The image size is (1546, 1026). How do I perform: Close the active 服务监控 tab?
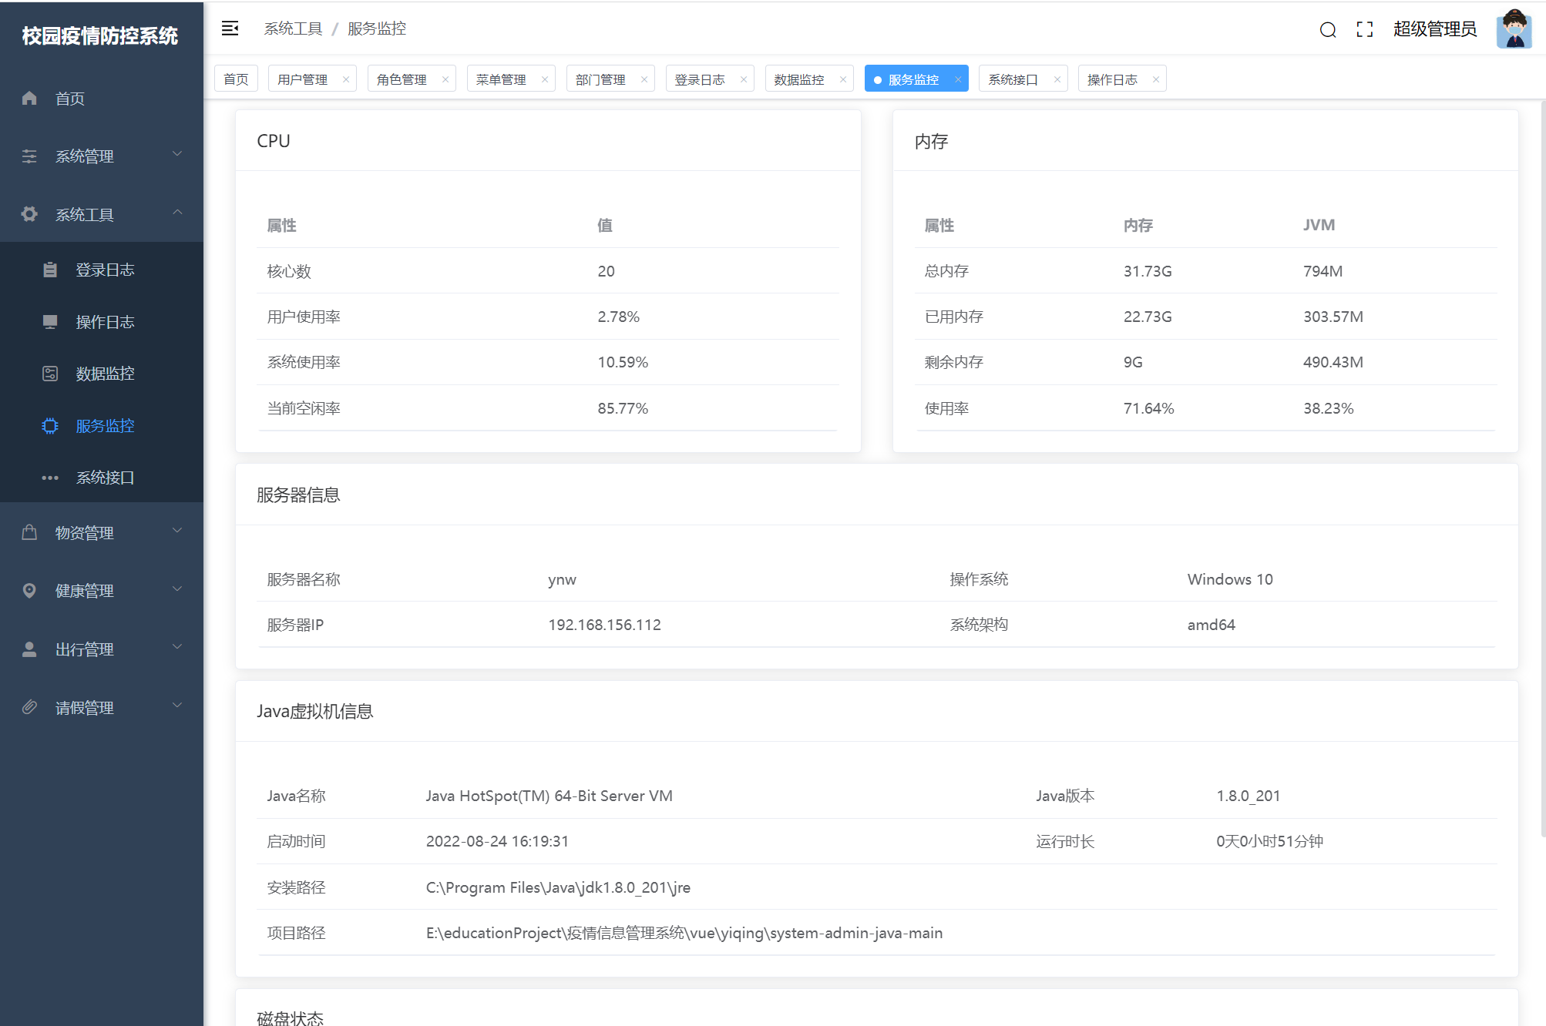(x=958, y=79)
